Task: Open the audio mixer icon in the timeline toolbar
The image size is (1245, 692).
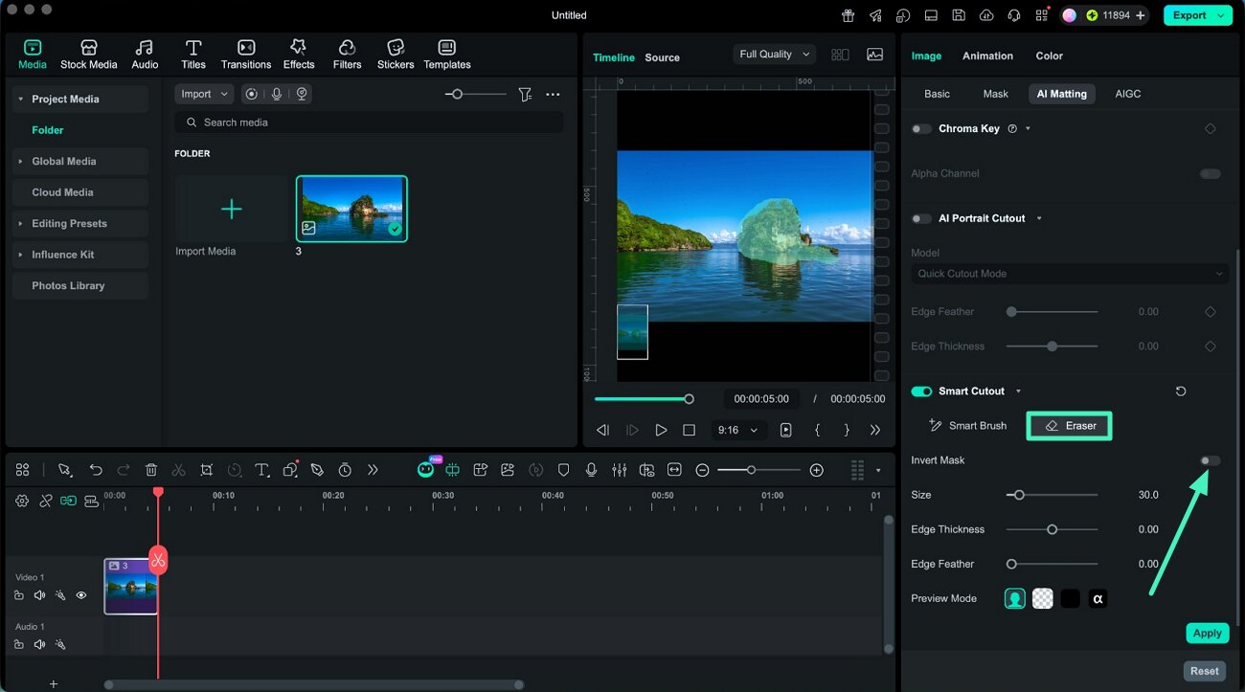Action: click(x=620, y=470)
